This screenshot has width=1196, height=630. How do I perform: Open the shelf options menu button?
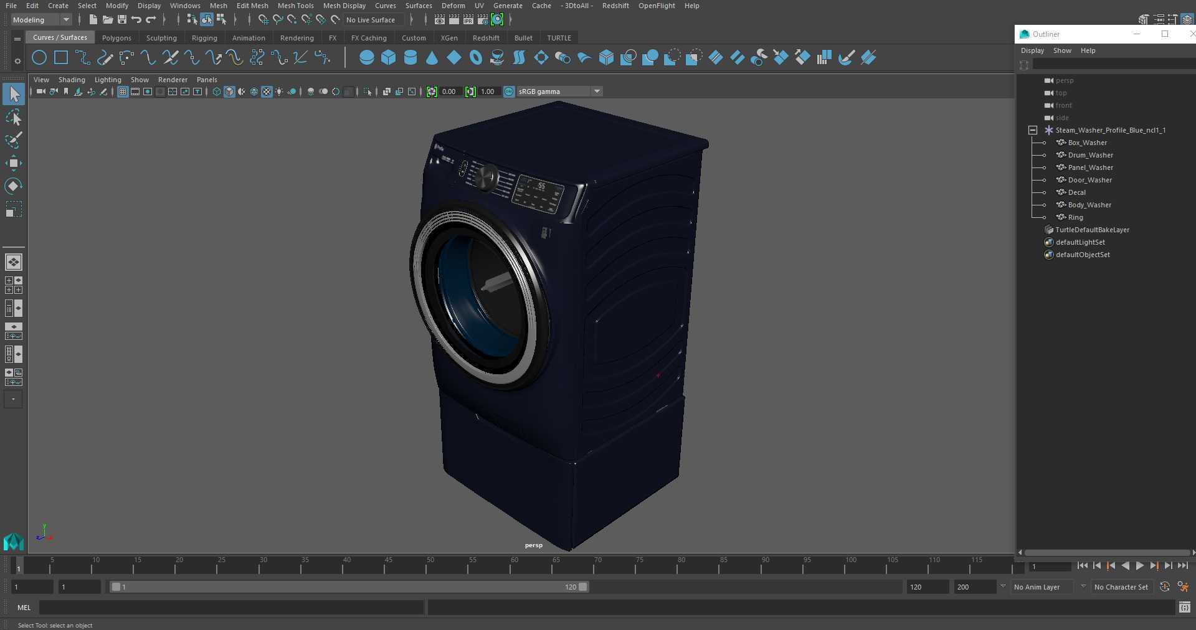click(17, 39)
